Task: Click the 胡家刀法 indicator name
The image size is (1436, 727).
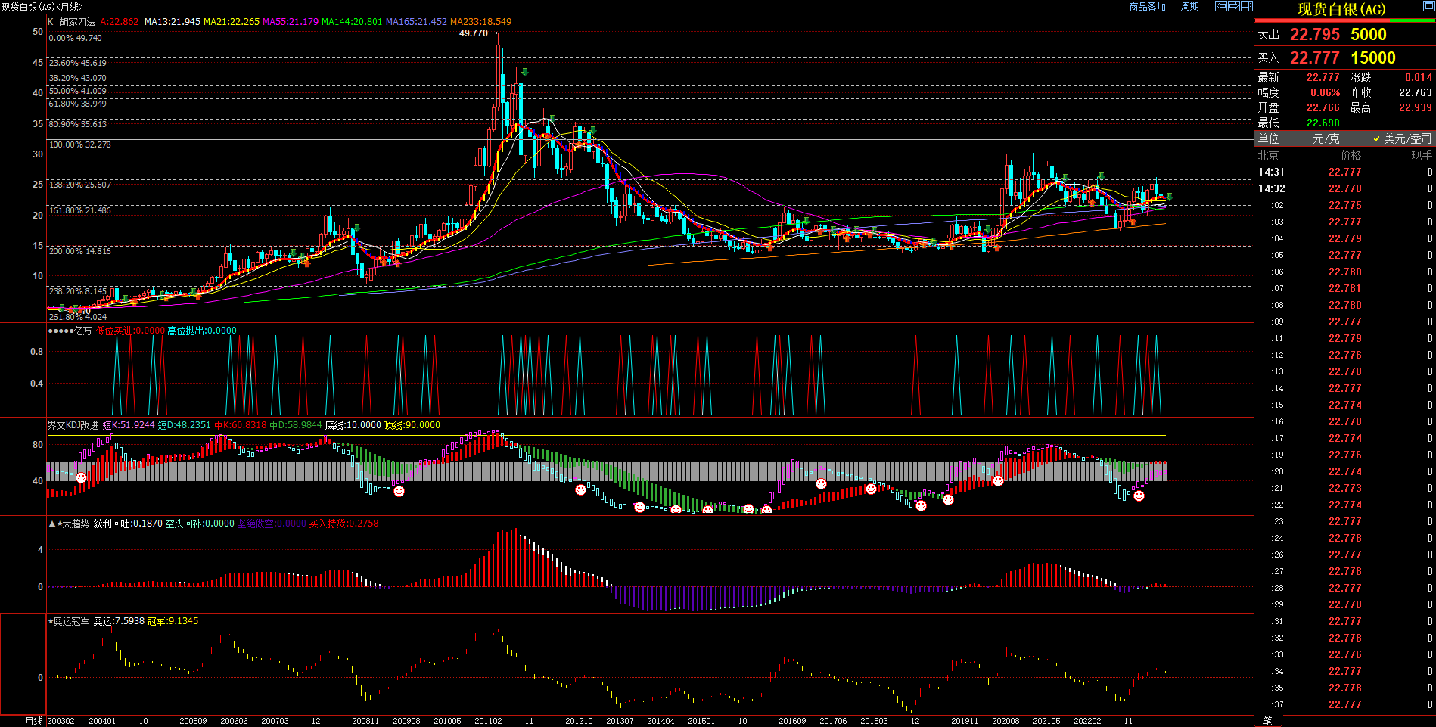Action: (77, 22)
